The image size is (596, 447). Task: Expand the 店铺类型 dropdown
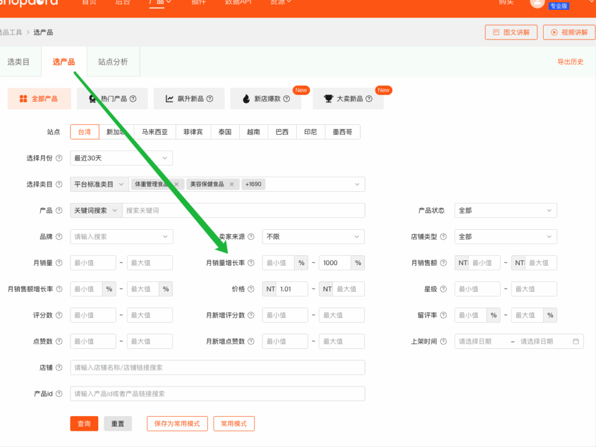point(505,237)
